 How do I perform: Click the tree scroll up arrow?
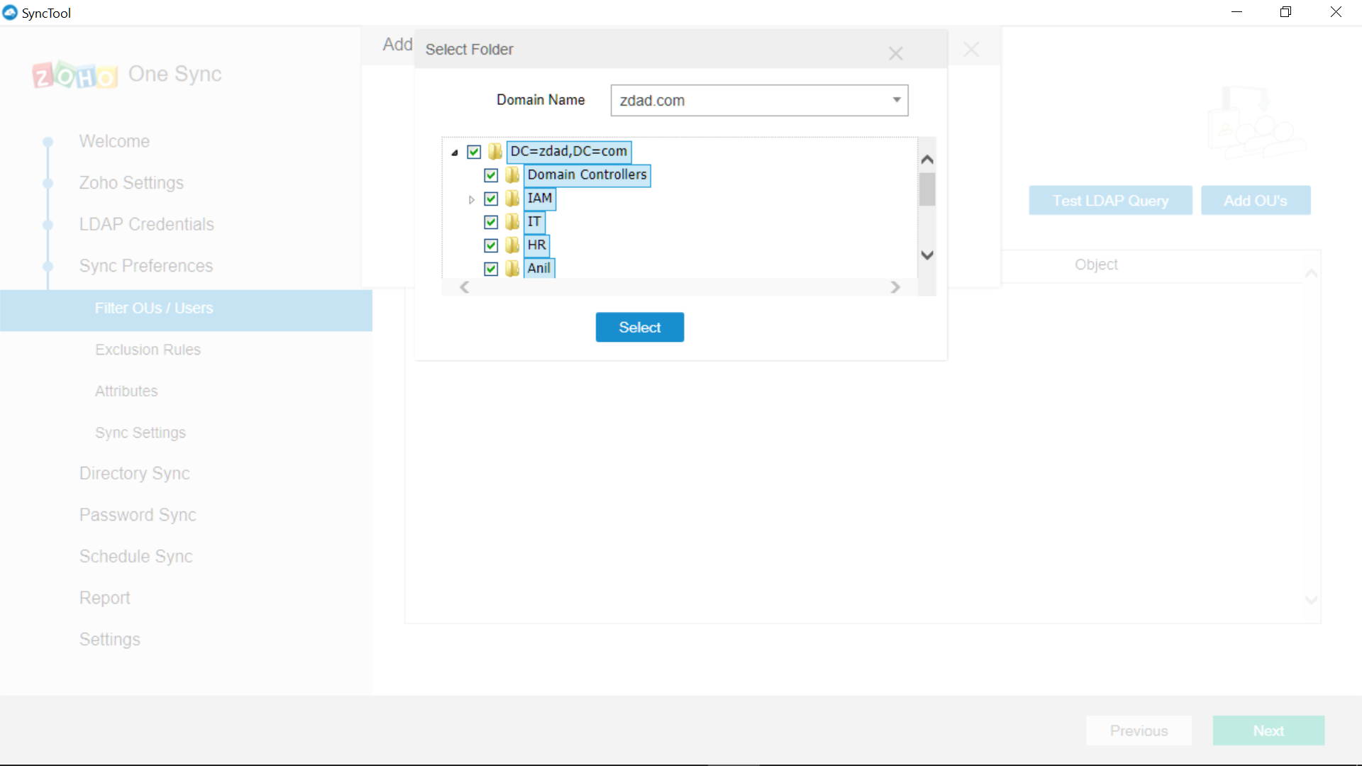click(926, 160)
